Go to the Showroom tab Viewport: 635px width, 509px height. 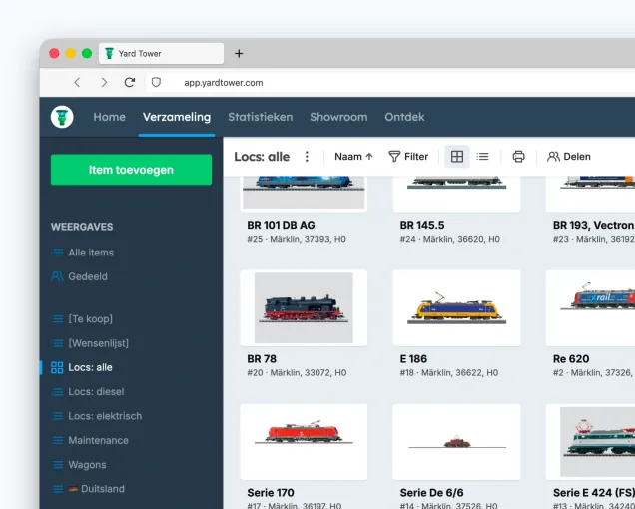point(338,117)
